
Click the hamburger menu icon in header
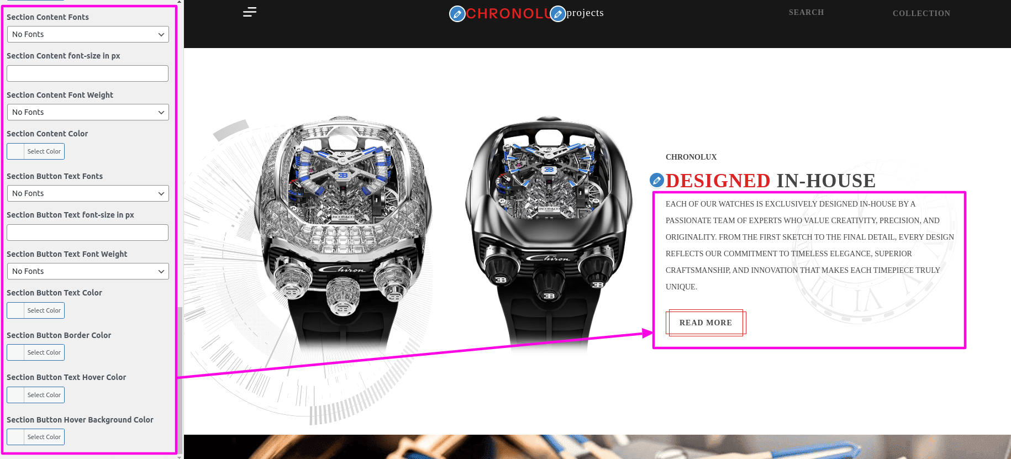pyautogui.click(x=250, y=12)
